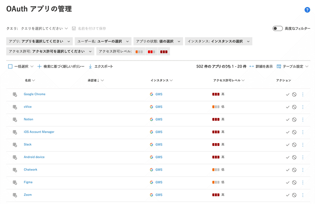Ban Figma with the prohibit icon
The height and width of the screenshot is (204, 315).
(x=294, y=182)
